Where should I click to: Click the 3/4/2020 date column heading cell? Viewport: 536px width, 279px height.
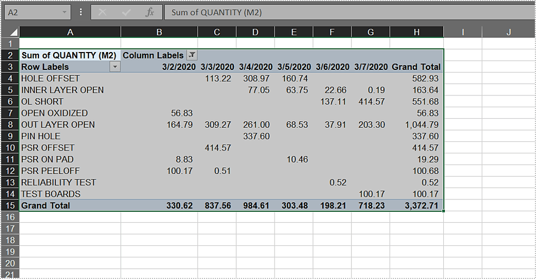(255, 67)
